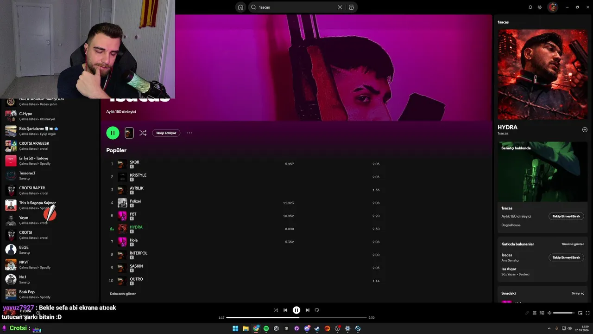Image resolution: width=593 pixels, height=334 pixels.
Task: Adjust the volume slider
Action: tap(563, 313)
